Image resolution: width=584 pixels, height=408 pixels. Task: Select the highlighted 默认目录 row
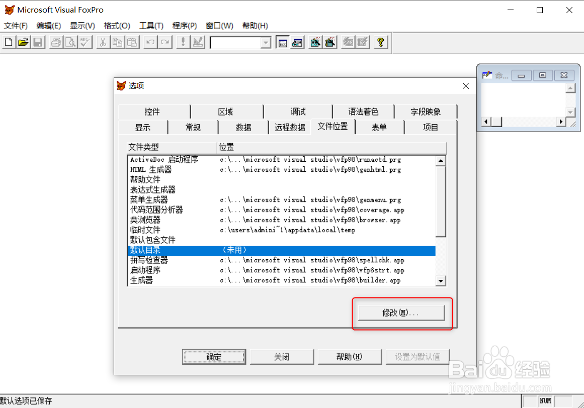[x=282, y=250]
